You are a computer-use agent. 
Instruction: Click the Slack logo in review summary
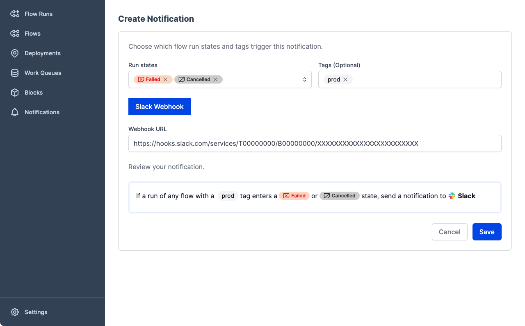[x=452, y=196]
